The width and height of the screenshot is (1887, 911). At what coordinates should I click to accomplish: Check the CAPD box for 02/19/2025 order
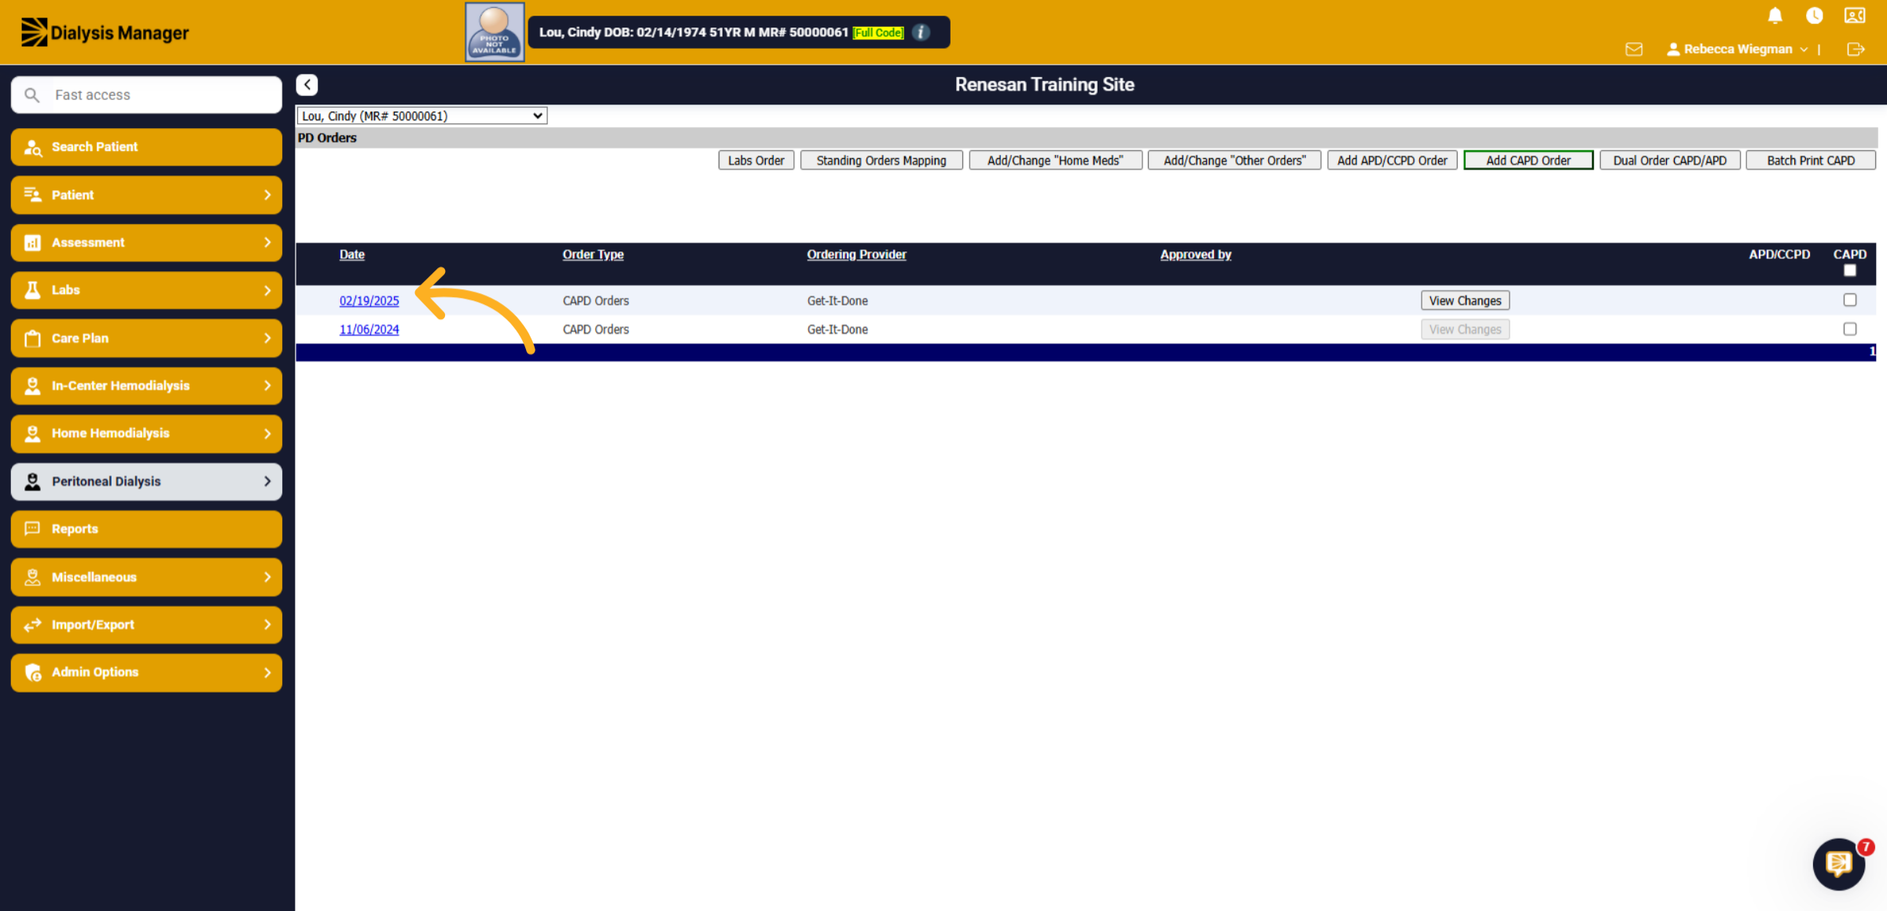[1849, 299]
